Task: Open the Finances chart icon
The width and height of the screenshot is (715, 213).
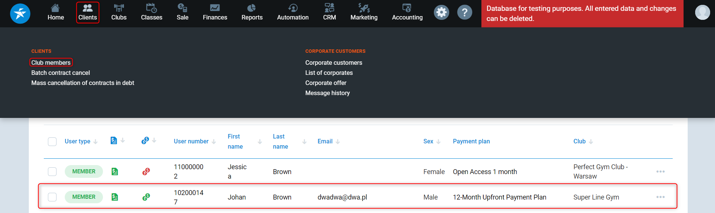Action: pos(215,8)
